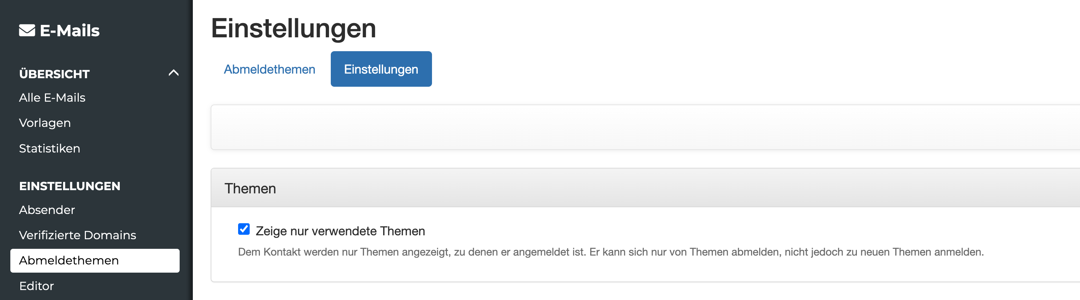This screenshot has width=1080, height=300.
Task: Open the Statistiken page
Action: click(49, 148)
